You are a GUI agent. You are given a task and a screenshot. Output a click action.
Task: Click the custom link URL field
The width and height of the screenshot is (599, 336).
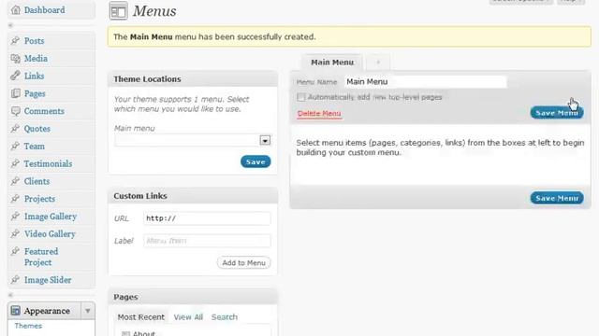point(207,218)
